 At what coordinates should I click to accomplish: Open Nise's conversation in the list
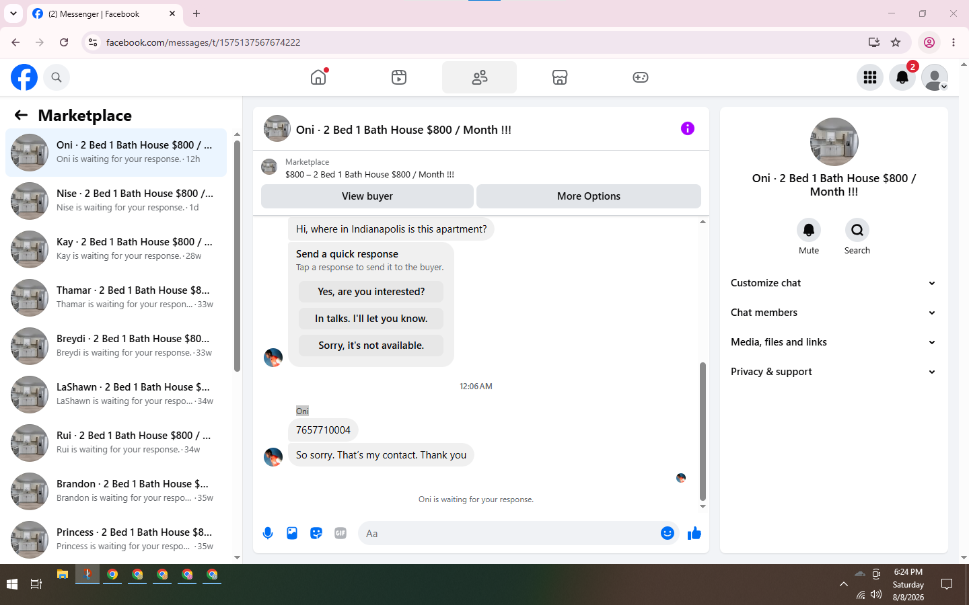(x=116, y=201)
